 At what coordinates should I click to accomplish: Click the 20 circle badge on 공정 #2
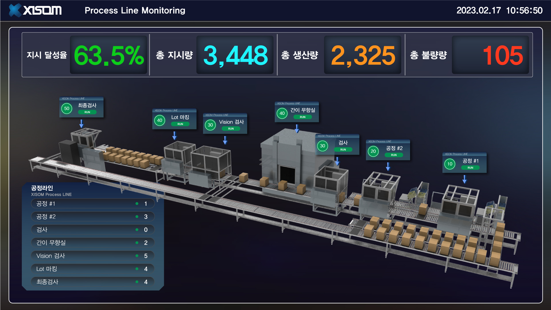pyautogui.click(x=373, y=151)
